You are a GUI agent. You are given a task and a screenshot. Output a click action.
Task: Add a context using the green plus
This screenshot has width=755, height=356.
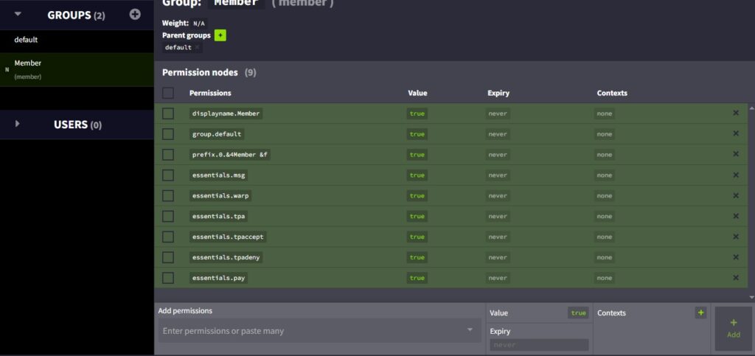(x=700, y=313)
